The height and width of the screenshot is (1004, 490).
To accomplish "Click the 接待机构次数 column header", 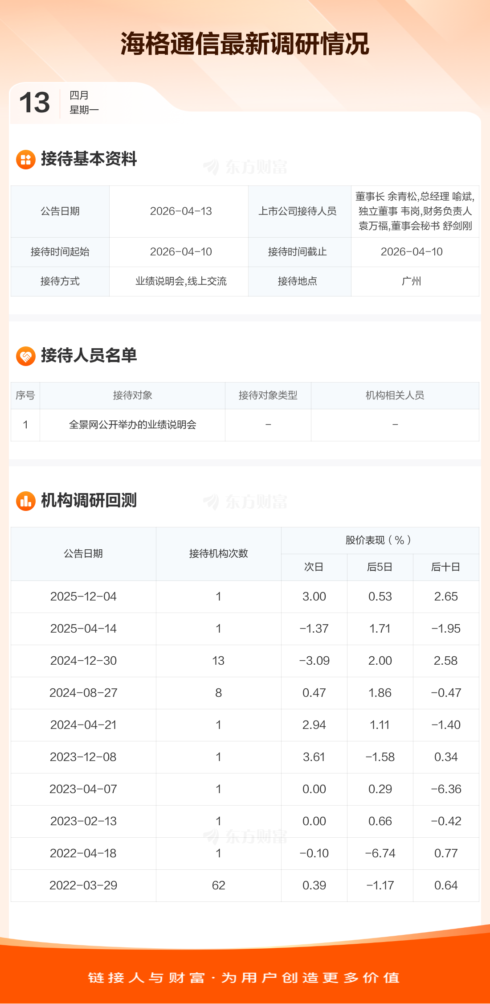I will (218, 554).
